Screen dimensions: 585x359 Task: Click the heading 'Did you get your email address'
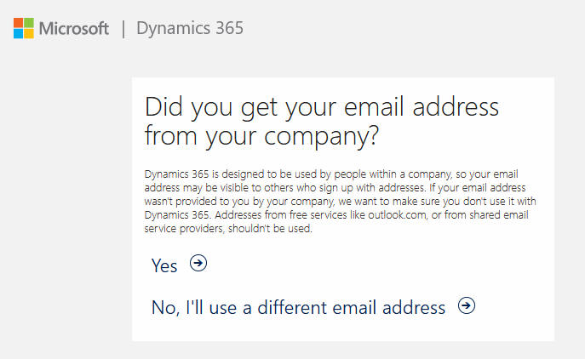click(x=322, y=107)
